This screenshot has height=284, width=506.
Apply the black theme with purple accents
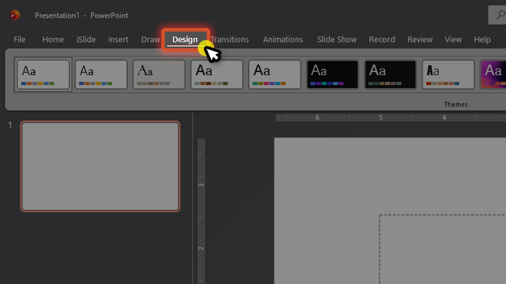point(332,74)
